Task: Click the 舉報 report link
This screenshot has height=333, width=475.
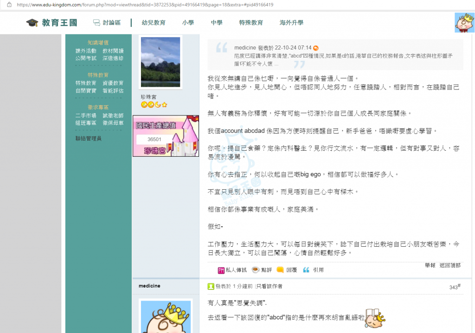Action: [430, 265]
